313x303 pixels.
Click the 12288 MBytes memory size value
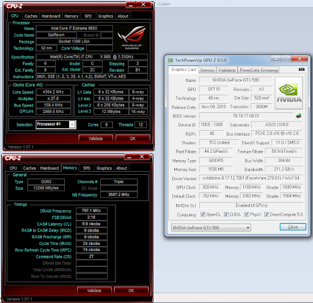46,188
